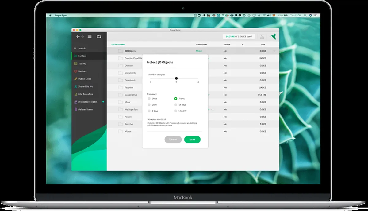This screenshot has width=368, height=211.
Task: Go back using the left arrow
Action: (78, 37)
